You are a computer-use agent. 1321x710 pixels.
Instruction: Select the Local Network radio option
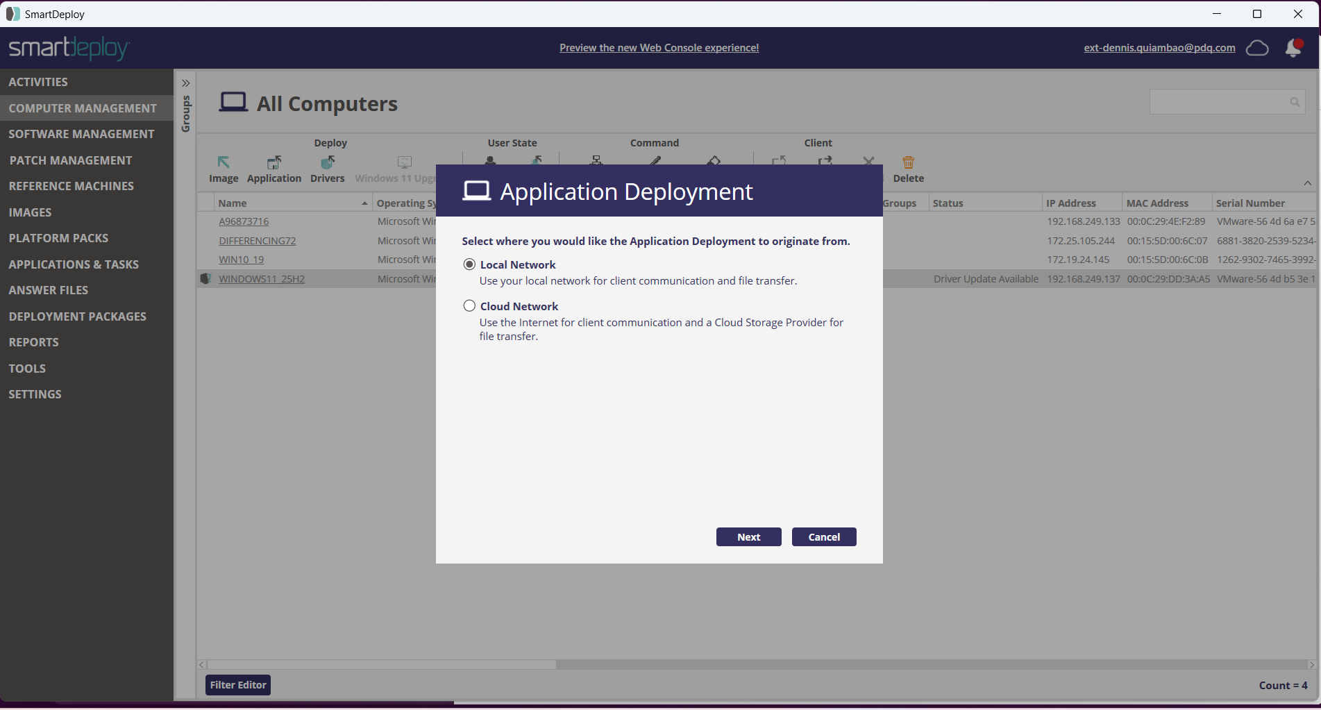tap(470, 264)
